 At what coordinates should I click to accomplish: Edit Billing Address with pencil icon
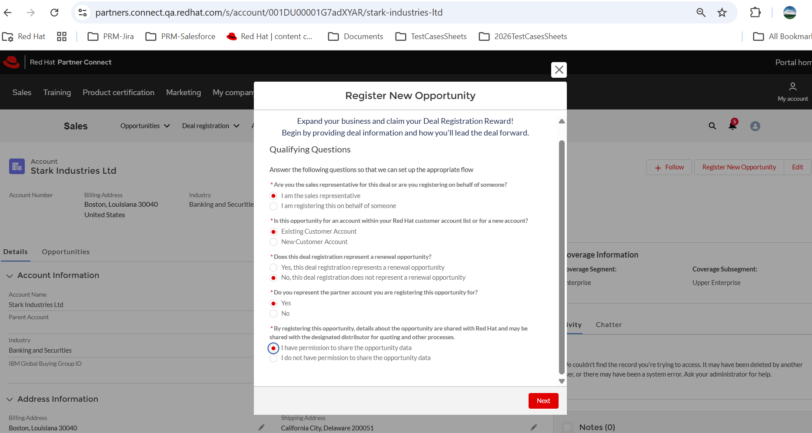261,427
